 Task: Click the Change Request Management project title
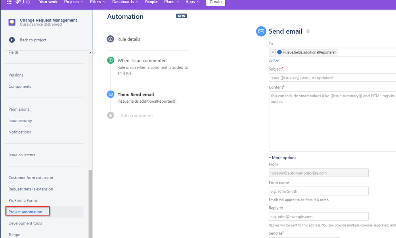point(48,20)
